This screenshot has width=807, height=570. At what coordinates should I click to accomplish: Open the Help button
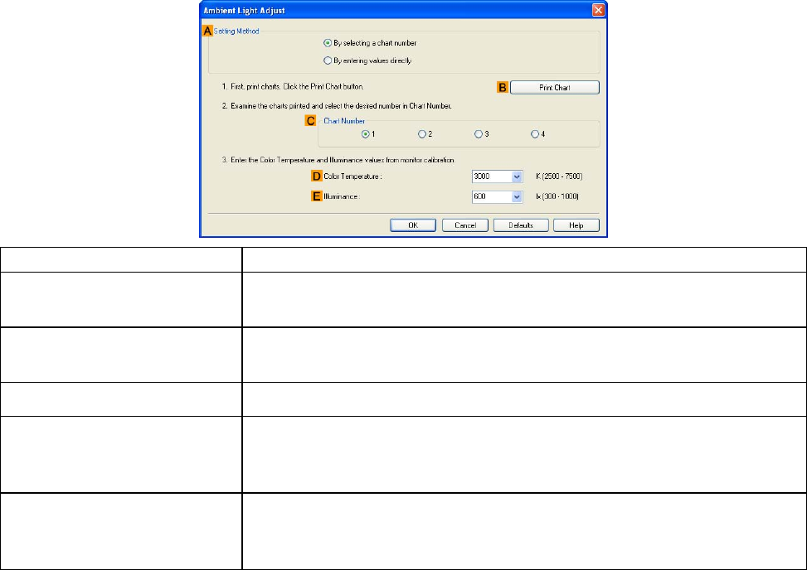tap(576, 225)
